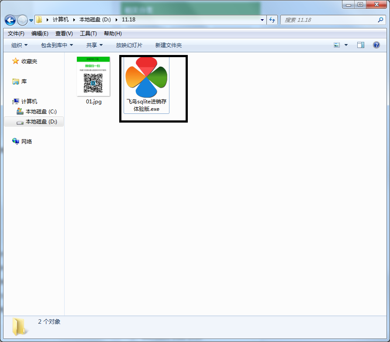Expand the arrow after 计算机 breadcrumb

coord(74,20)
